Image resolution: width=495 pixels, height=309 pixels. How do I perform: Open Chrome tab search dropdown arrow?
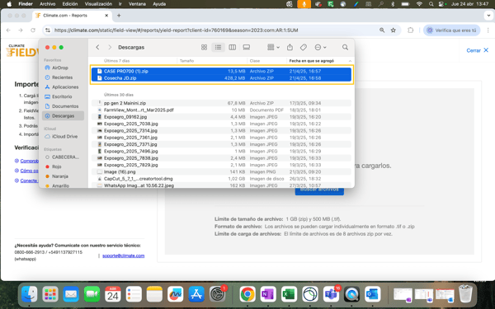[x=488, y=16]
